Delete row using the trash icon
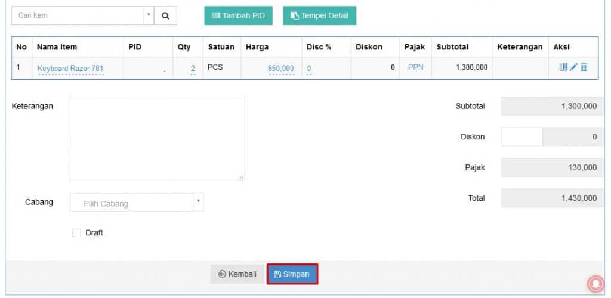 [x=584, y=67]
